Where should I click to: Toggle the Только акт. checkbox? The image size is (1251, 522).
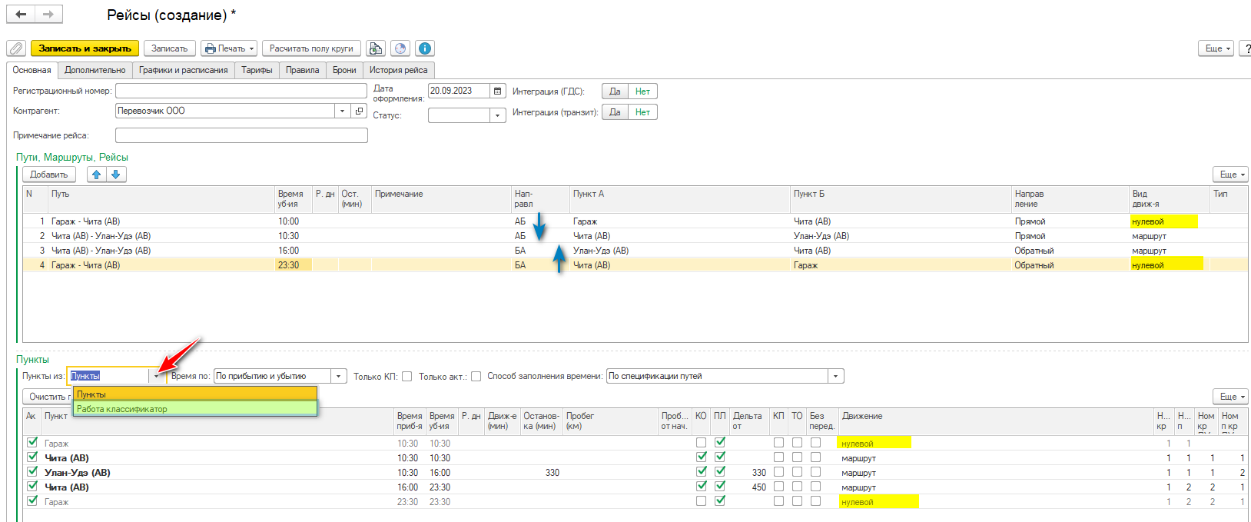coord(476,377)
